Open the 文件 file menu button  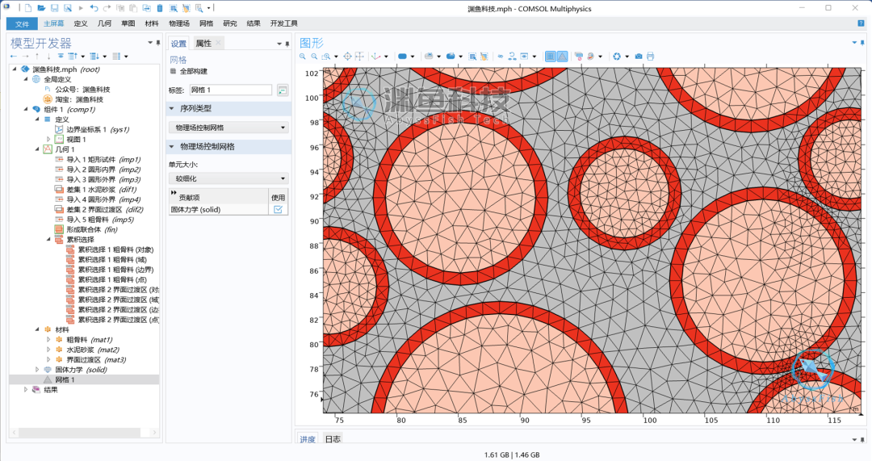[x=23, y=23]
